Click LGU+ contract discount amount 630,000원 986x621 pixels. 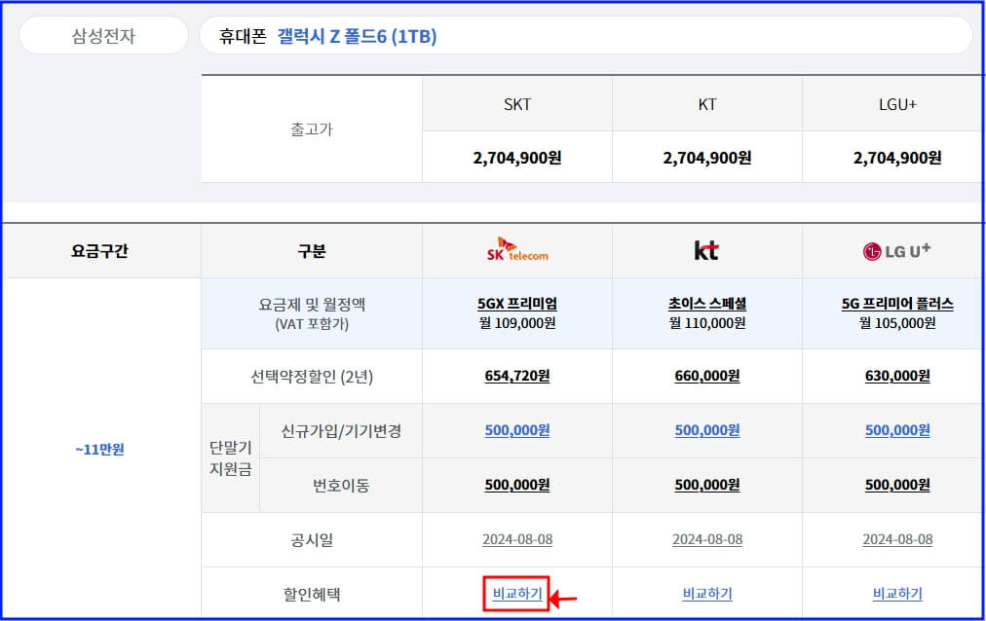(x=896, y=376)
